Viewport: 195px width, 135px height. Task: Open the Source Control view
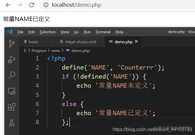12,44
